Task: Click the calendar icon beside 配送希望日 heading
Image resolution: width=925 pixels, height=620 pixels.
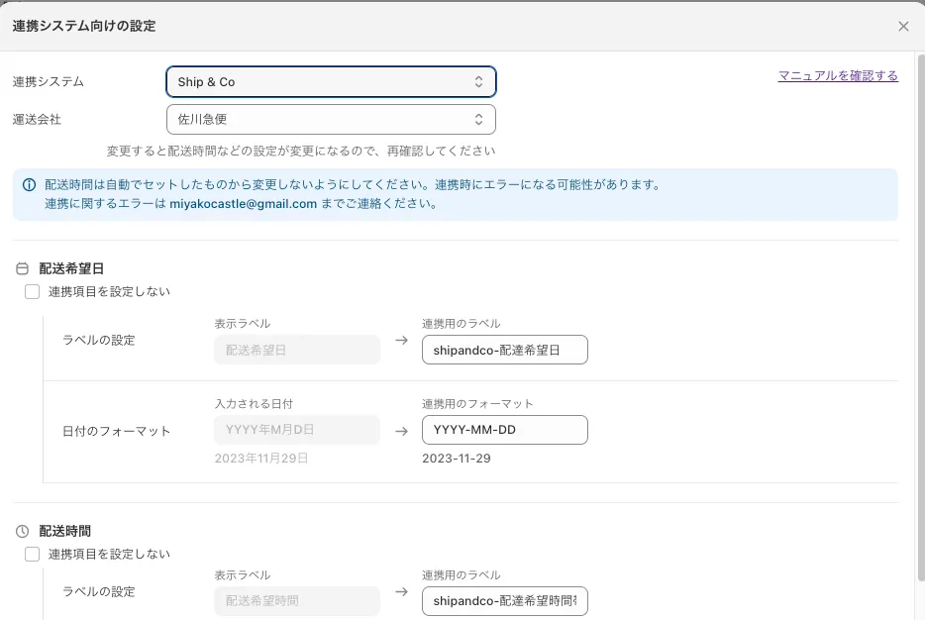Action: 22,268
